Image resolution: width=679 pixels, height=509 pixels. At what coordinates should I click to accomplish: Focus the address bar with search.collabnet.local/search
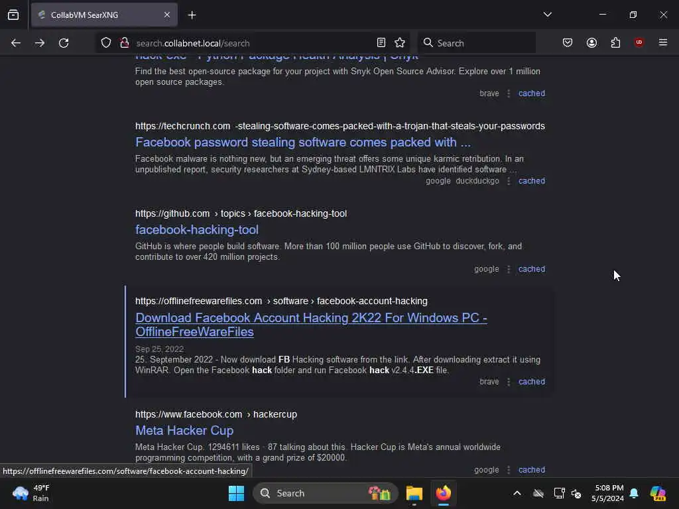(253, 43)
